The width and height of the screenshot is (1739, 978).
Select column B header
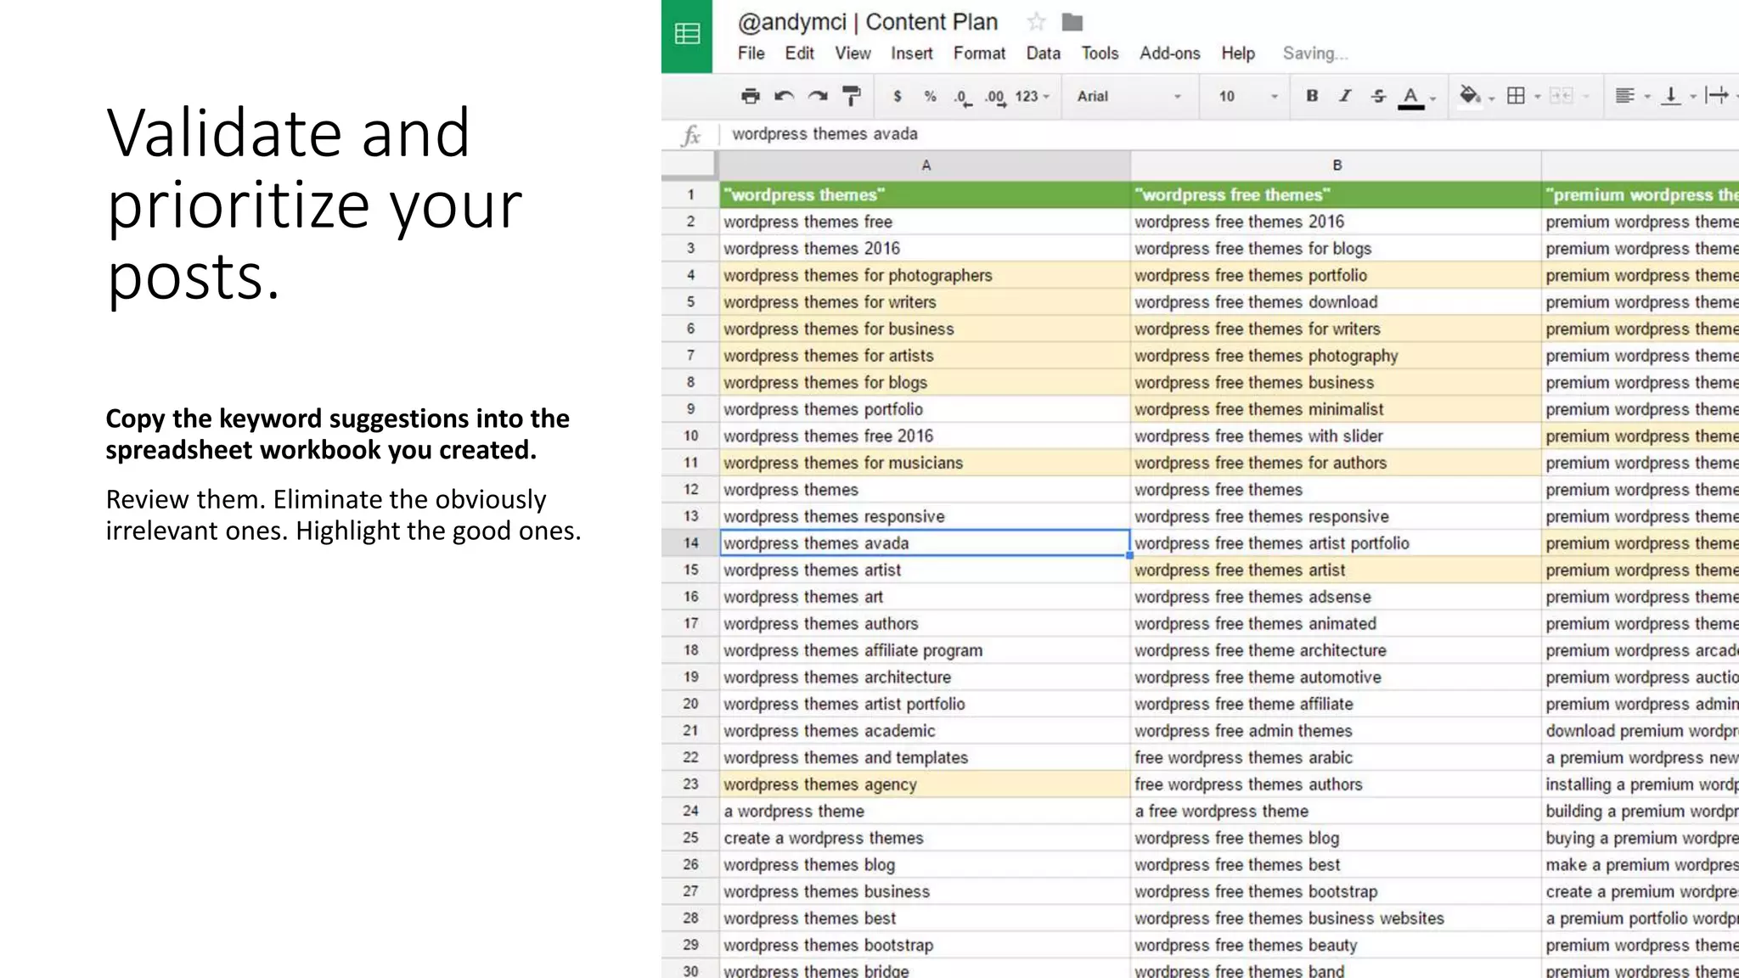tap(1337, 166)
